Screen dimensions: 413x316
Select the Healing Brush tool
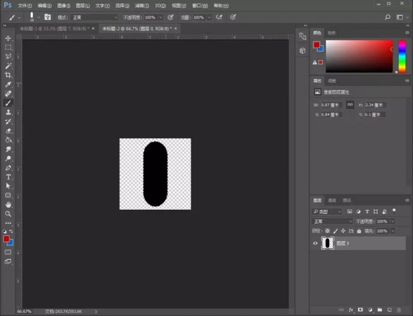click(8, 93)
